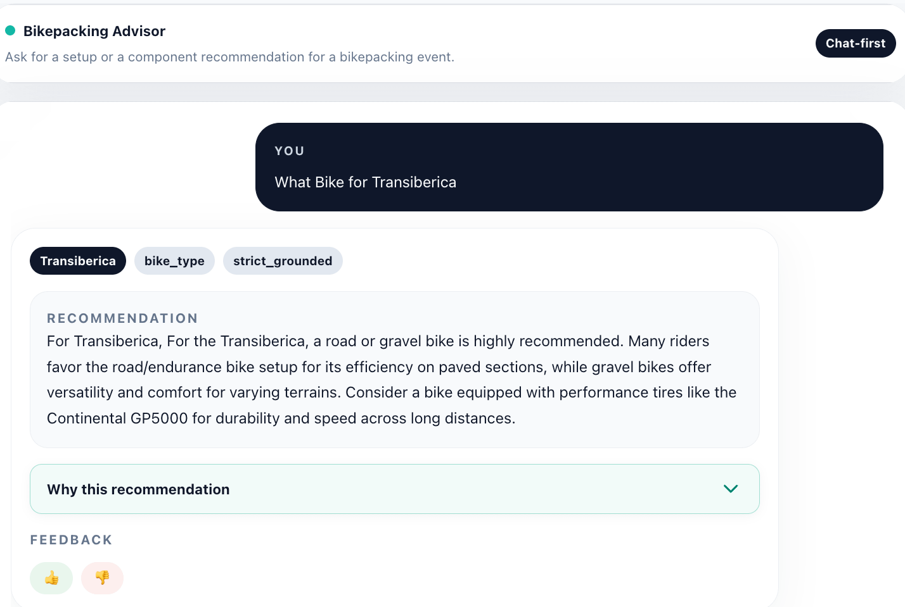Viewport: 905px width, 607px height.
Task: Click the FEEDBACK section label
Action: point(71,540)
